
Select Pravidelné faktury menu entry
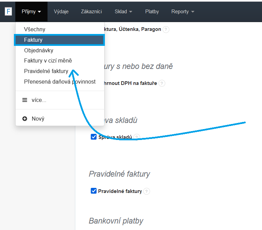tap(46, 71)
